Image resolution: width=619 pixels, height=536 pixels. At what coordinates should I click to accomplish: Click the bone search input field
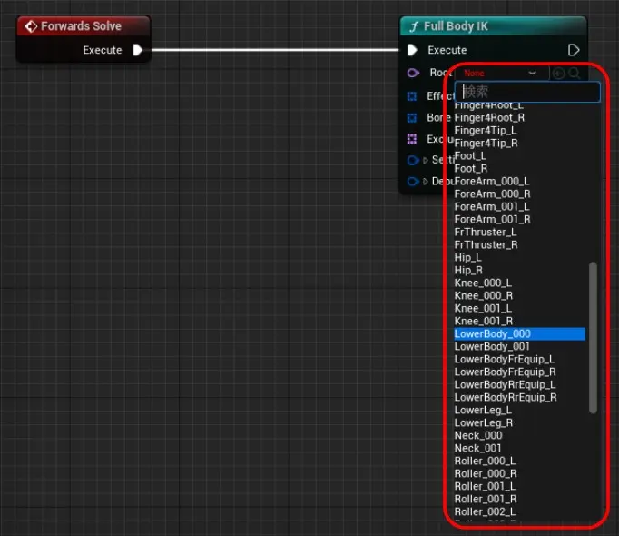pos(527,92)
